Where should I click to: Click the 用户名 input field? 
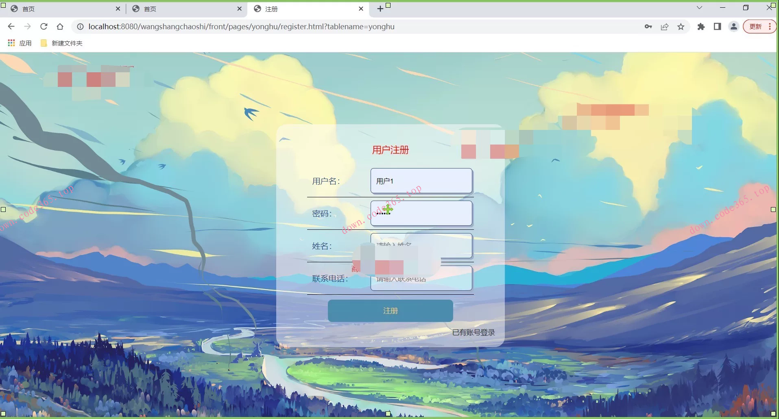click(x=421, y=181)
